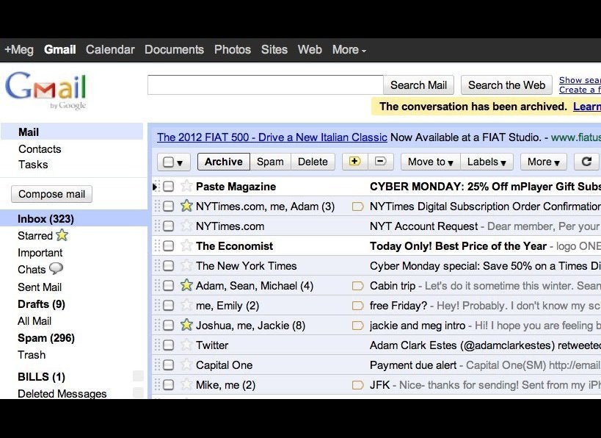Click the Archive button

tap(224, 162)
